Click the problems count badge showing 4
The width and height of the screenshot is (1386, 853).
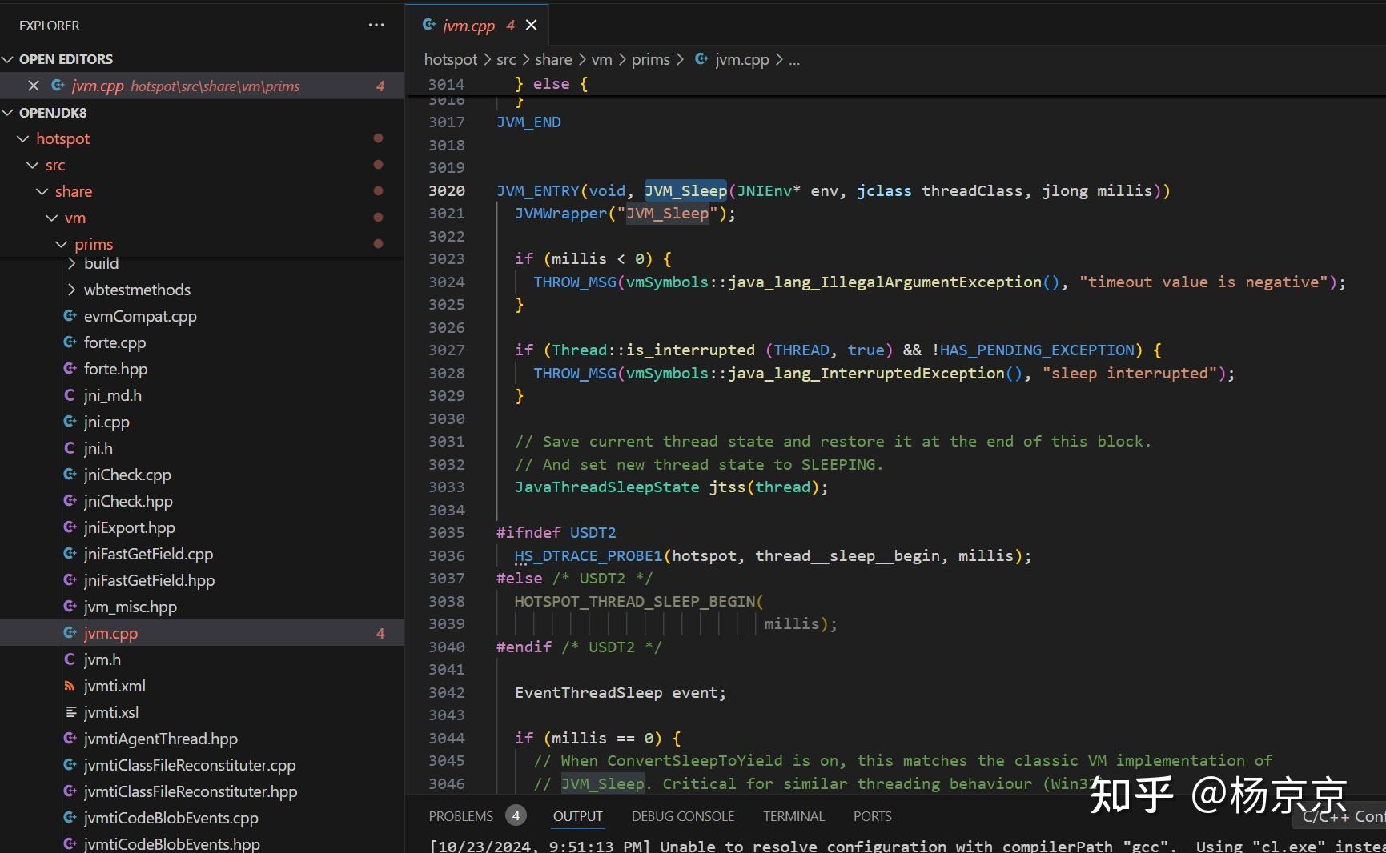click(x=516, y=815)
